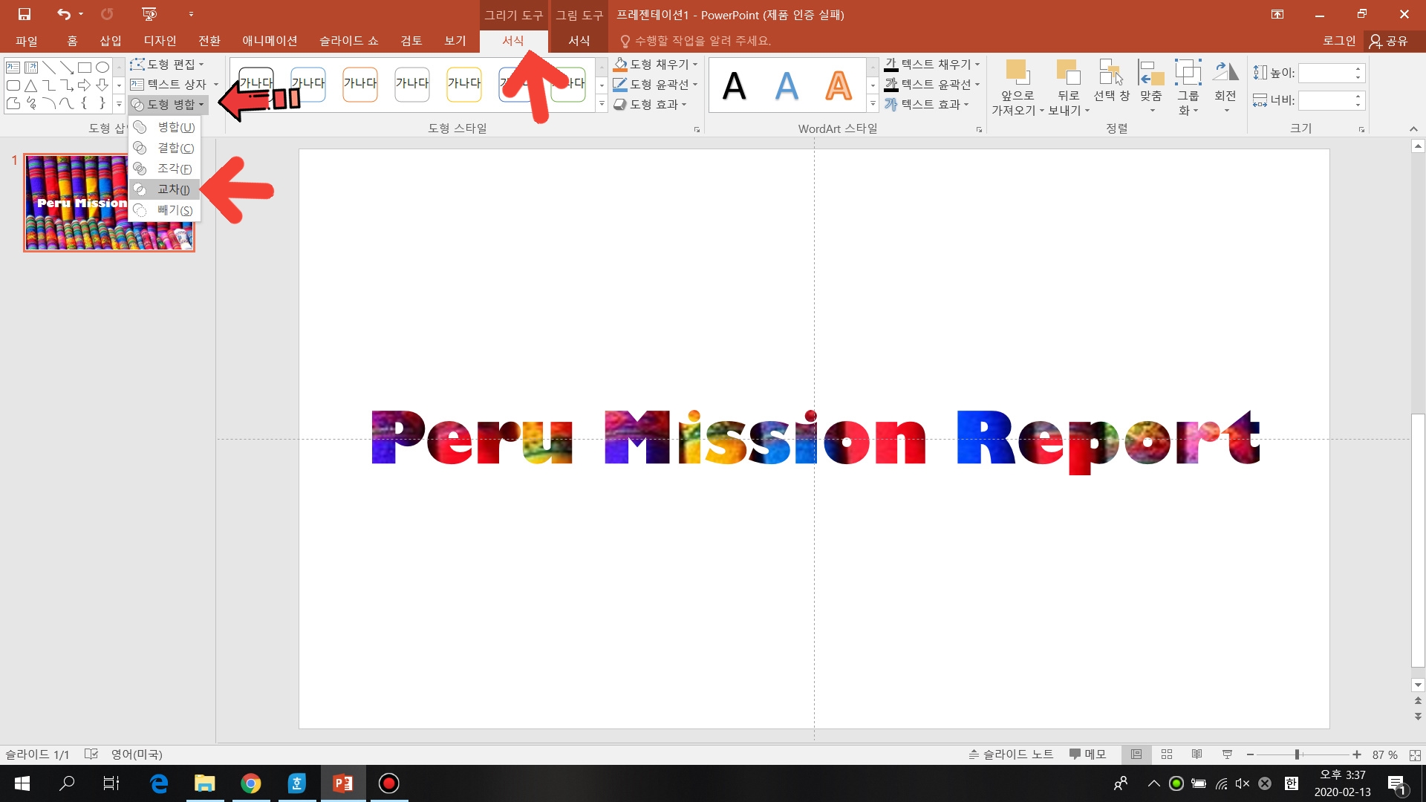Expand Shape Fill (도형 채우기) dropdown
Screen dimensions: 1426x802
point(695,65)
